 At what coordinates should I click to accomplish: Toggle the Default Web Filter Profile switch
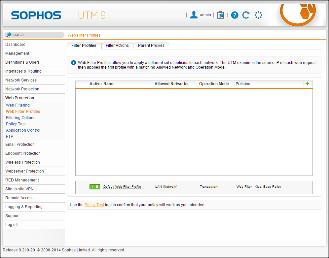(x=94, y=187)
